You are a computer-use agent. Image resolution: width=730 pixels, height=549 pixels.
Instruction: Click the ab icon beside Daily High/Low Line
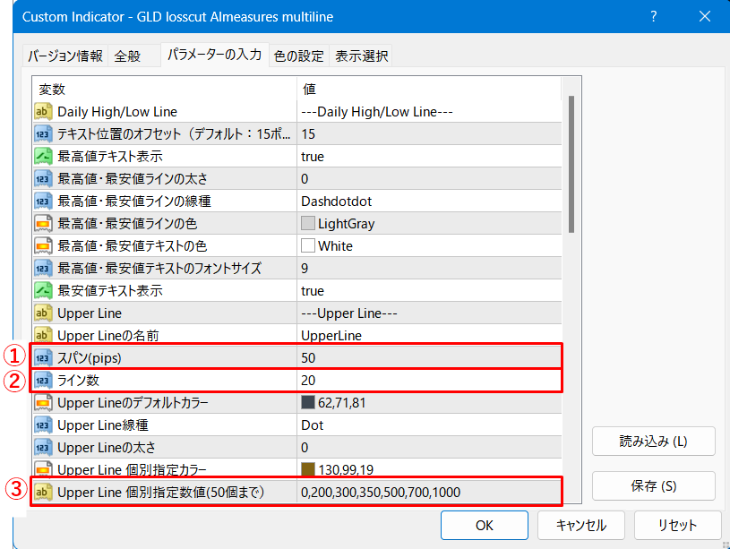coord(43,112)
